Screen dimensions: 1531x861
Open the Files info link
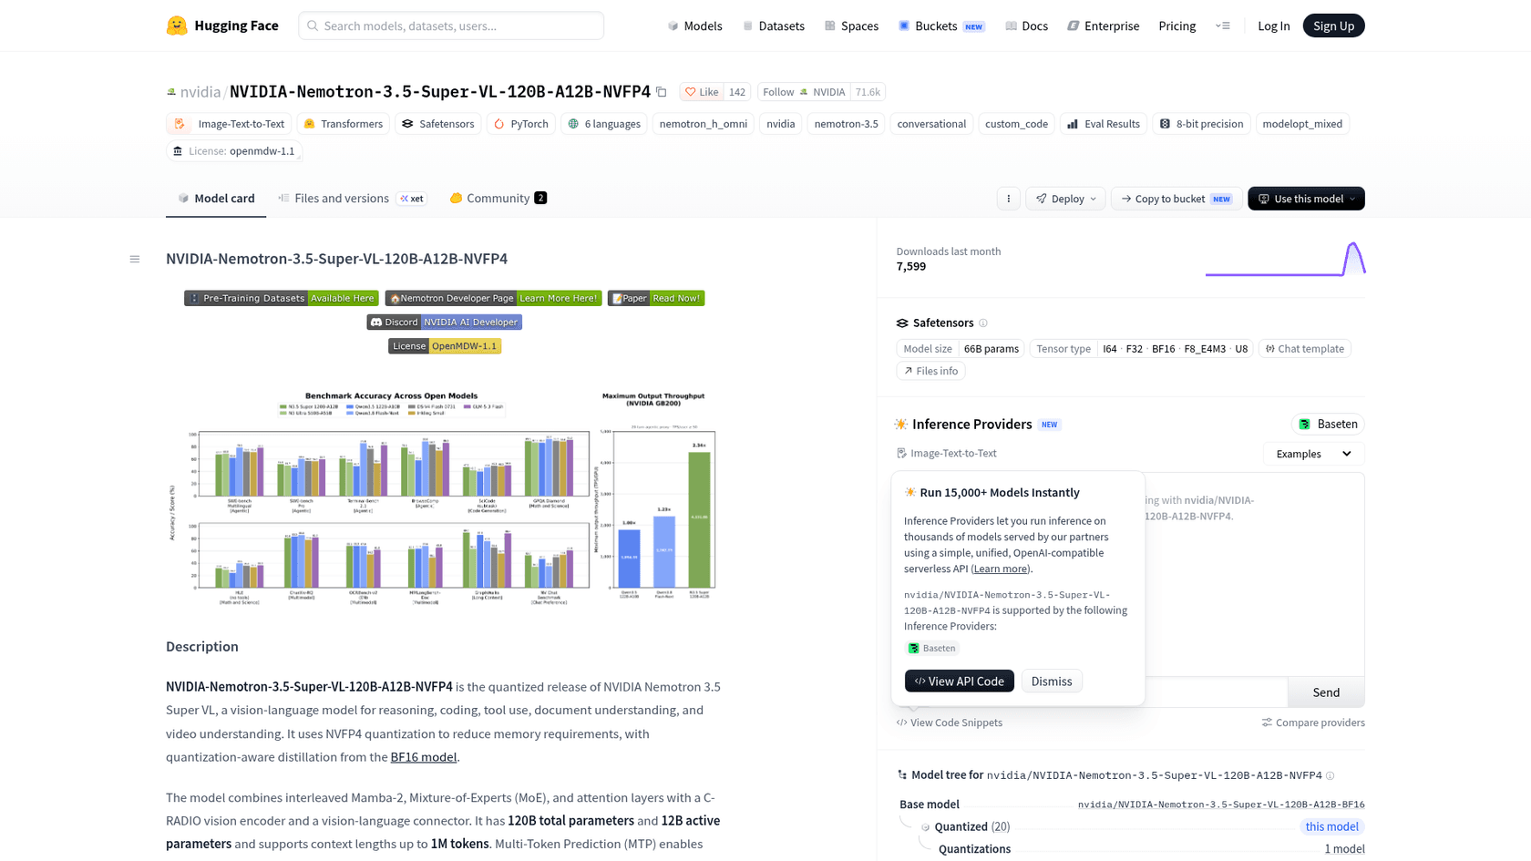[930, 371]
